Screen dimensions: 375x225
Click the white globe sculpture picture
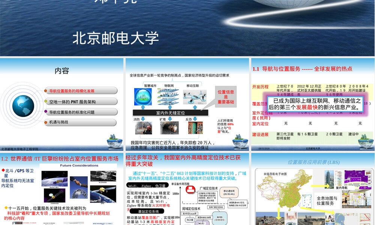click(x=79, y=193)
